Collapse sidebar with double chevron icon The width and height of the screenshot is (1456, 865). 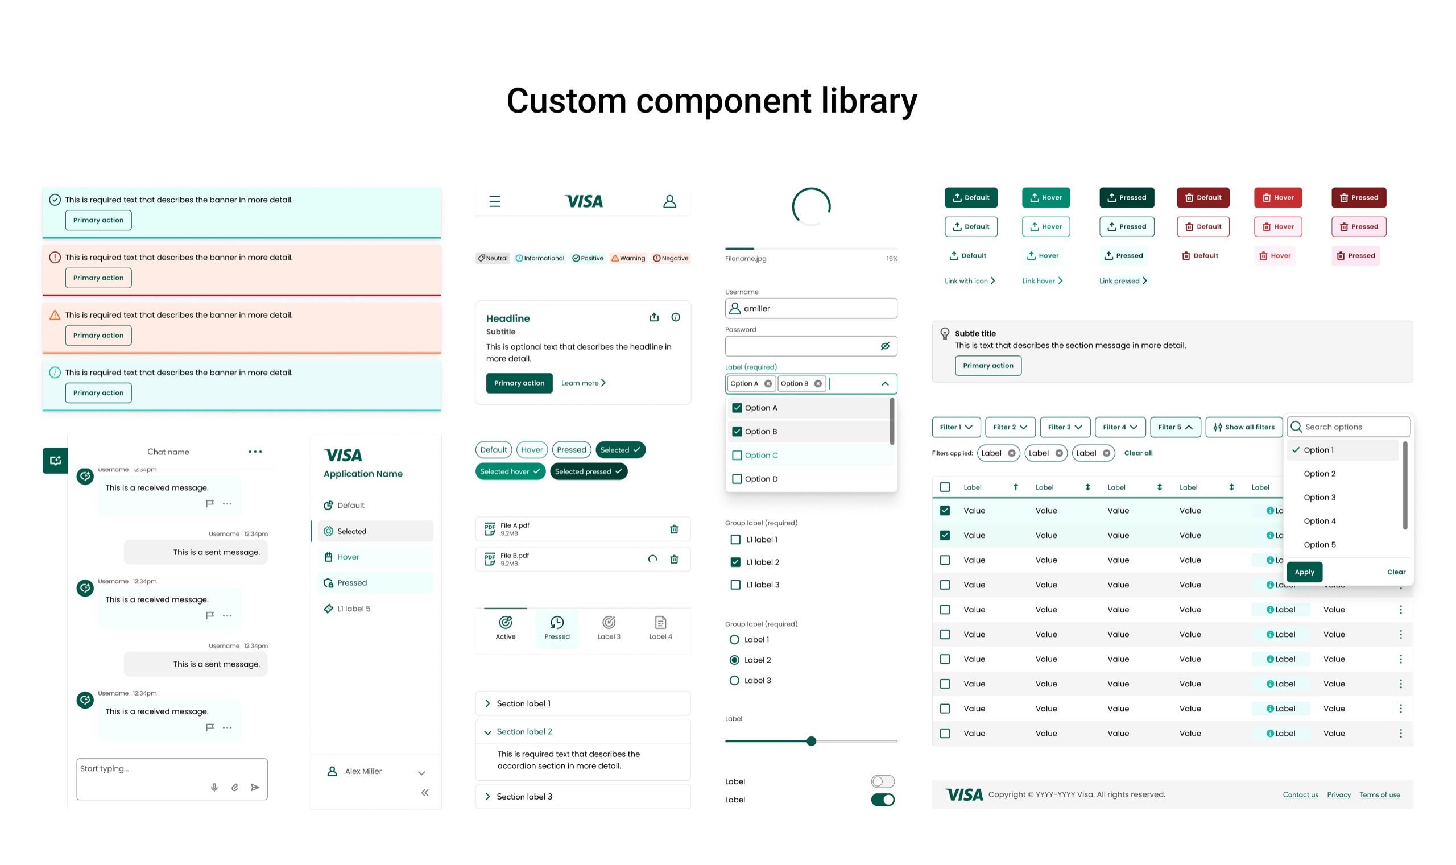(425, 793)
